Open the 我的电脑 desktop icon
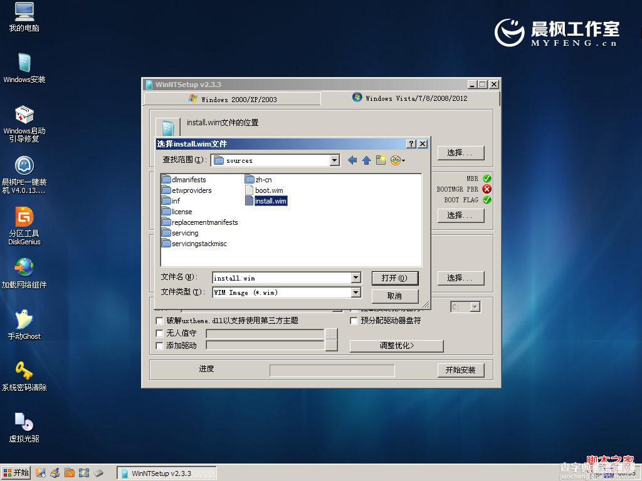Image resolution: width=642 pixels, height=481 pixels. click(24, 17)
